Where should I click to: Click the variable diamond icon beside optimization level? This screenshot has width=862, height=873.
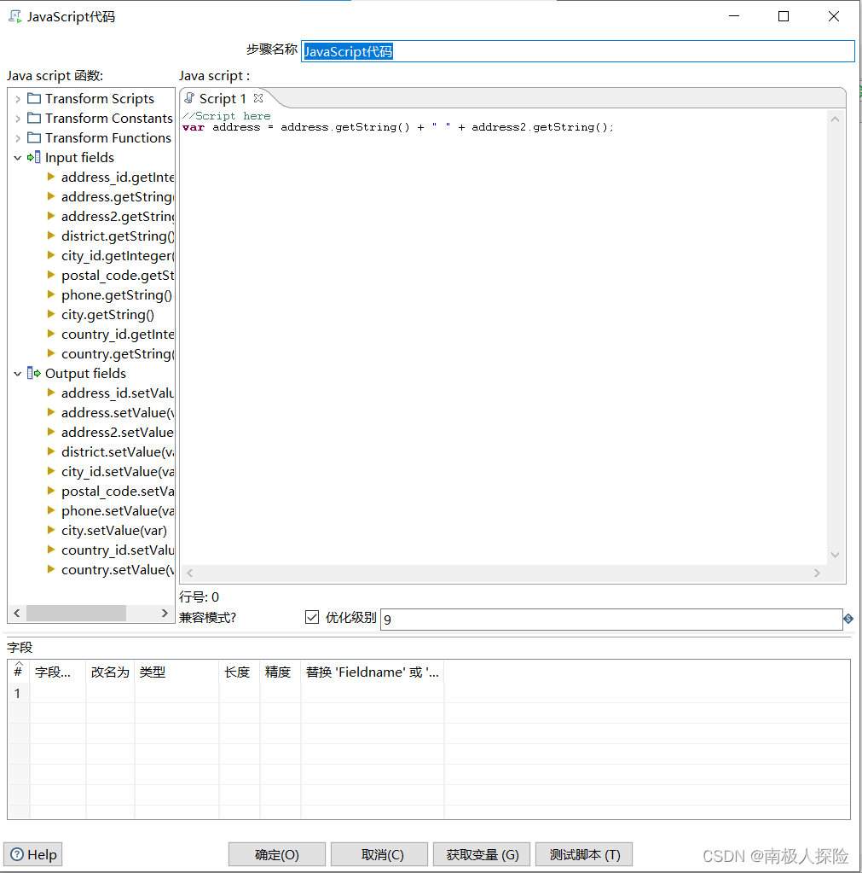[x=848, y=619]
